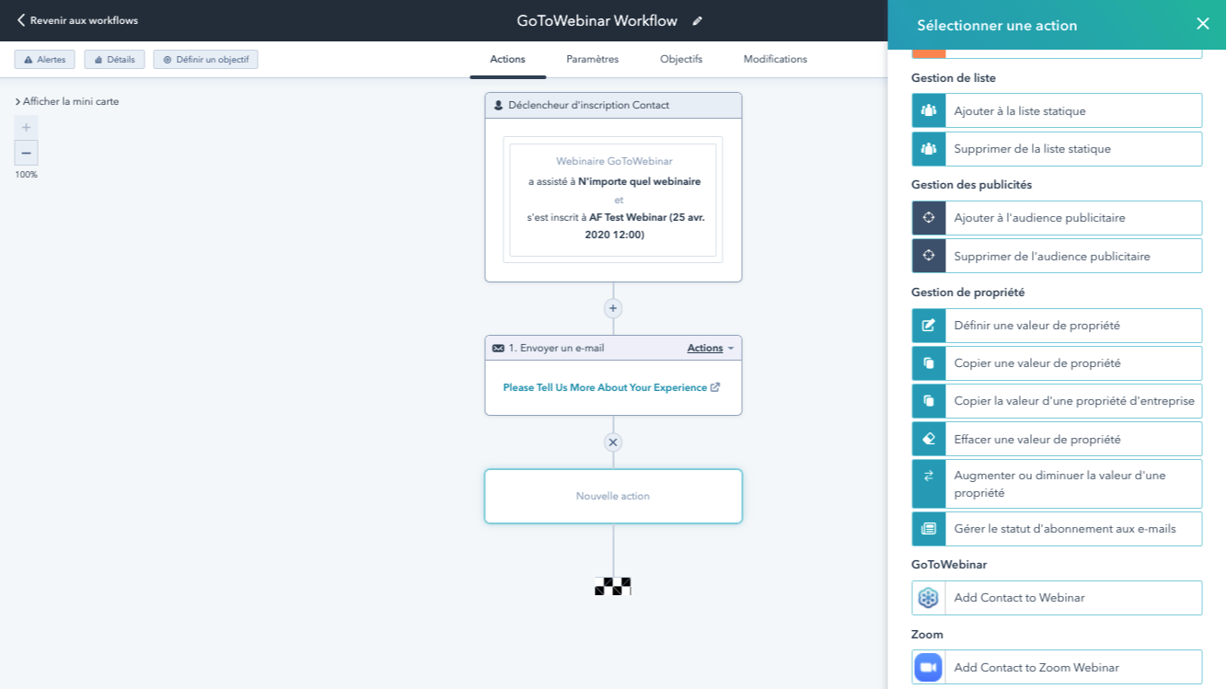Open the Actions dropdown on email step
This screenshot has height=689, width=1227.
pos(711,349)
